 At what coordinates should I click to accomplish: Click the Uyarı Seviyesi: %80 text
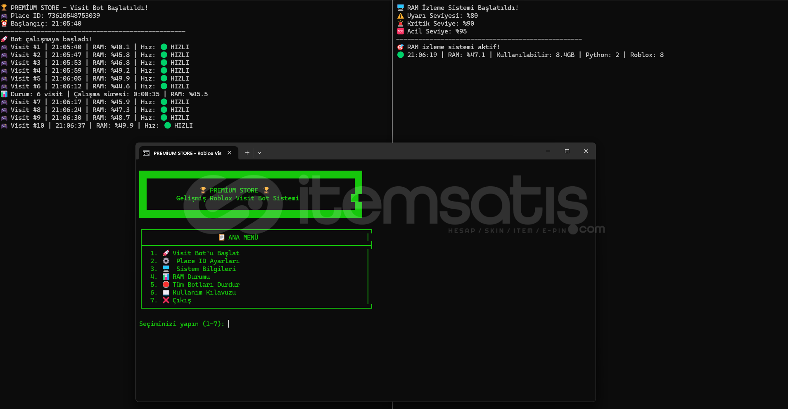442,16
